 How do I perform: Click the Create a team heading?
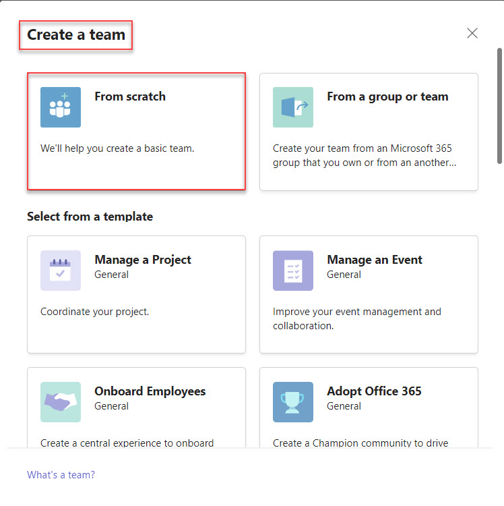[76, 34]
